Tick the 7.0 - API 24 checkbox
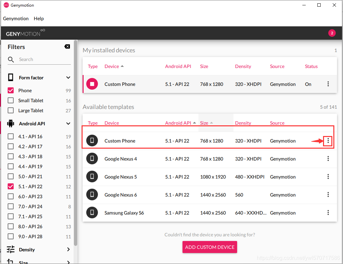The image size is (343, 264). [x=11, y=206]
